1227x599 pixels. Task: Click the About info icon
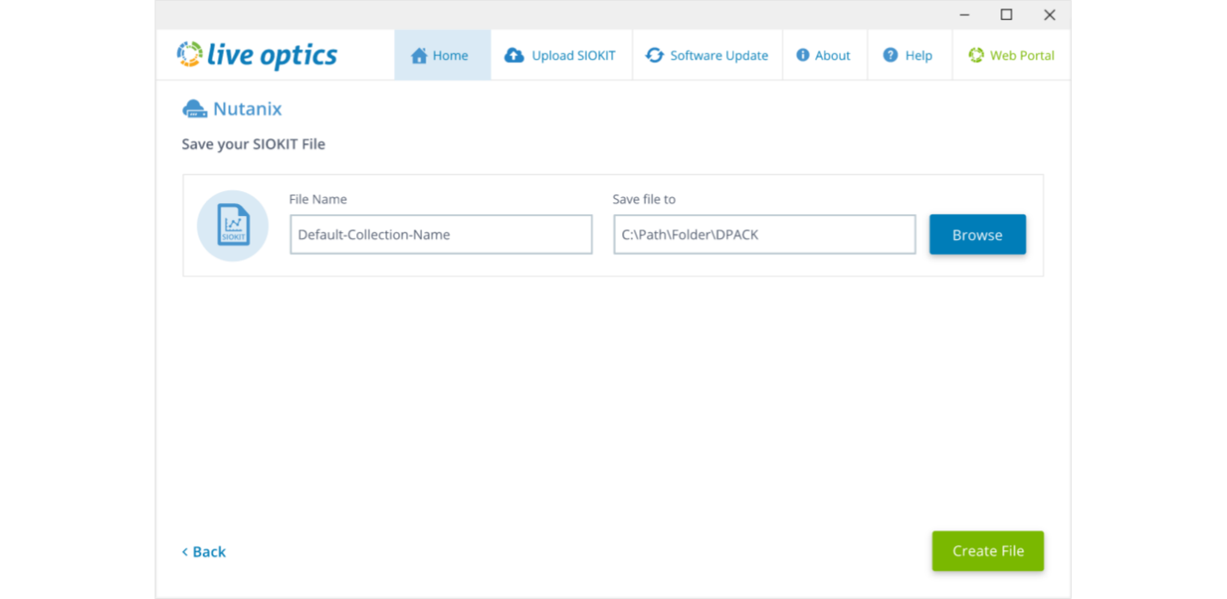(x=803, y=55)
